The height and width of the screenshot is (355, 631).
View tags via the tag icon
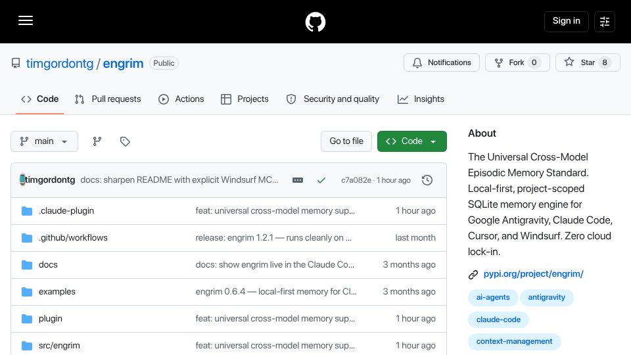click(125, 141)
